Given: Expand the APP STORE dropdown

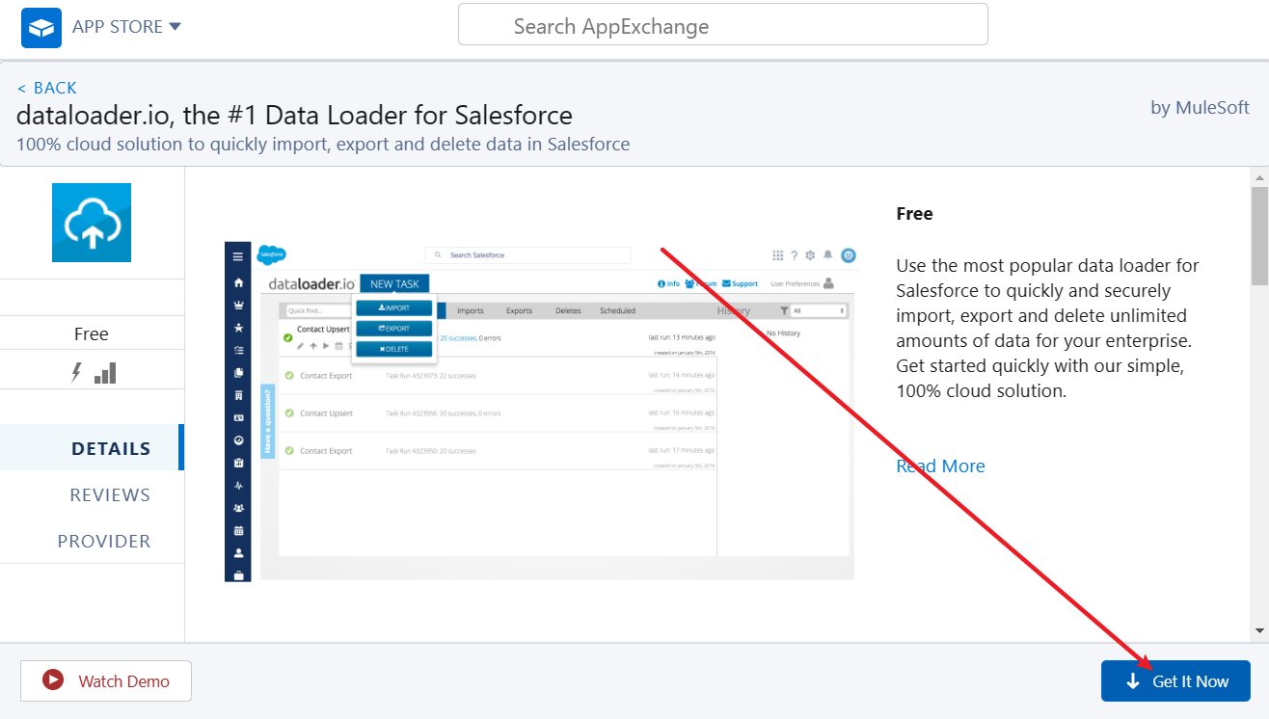Looking at the screenshot, I should (175, 26).
